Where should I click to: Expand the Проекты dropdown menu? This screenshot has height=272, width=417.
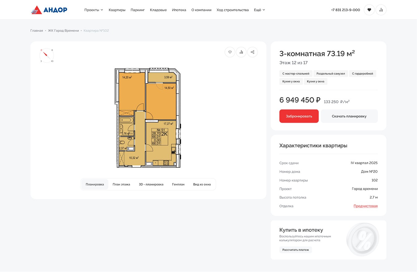tap(94, 10)
